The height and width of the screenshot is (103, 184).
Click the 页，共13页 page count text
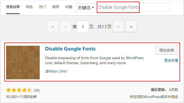(100, 27)
